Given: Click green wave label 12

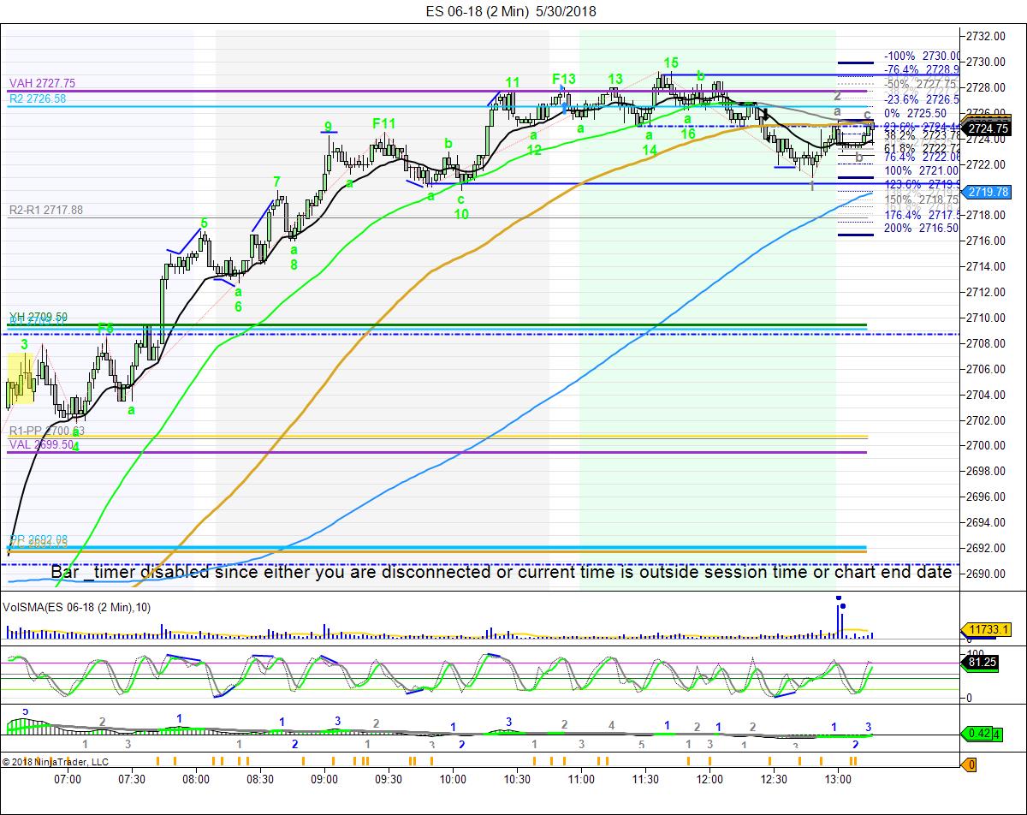Looking at the screenshot, I should tap(534, 150).
